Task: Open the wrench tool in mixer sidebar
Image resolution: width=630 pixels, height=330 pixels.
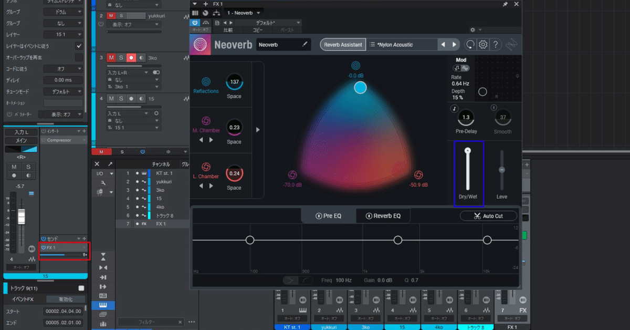Action: pos(102,183)
